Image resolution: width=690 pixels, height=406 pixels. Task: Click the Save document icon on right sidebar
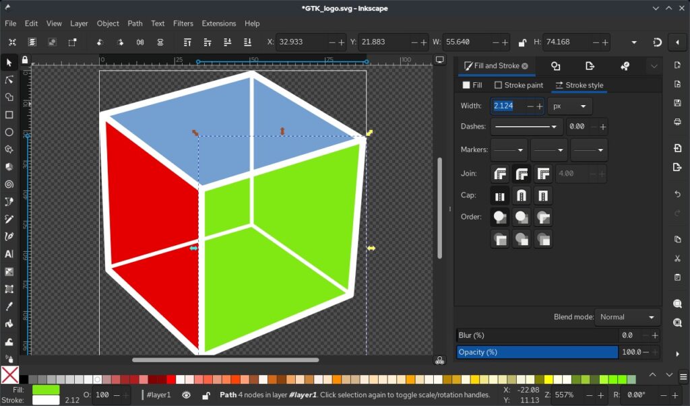click(x=678, y=103)
